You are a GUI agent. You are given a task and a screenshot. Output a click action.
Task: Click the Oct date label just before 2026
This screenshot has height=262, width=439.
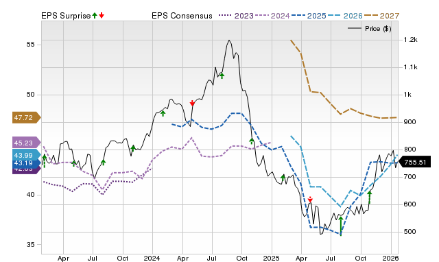click(x=361, y=258)
